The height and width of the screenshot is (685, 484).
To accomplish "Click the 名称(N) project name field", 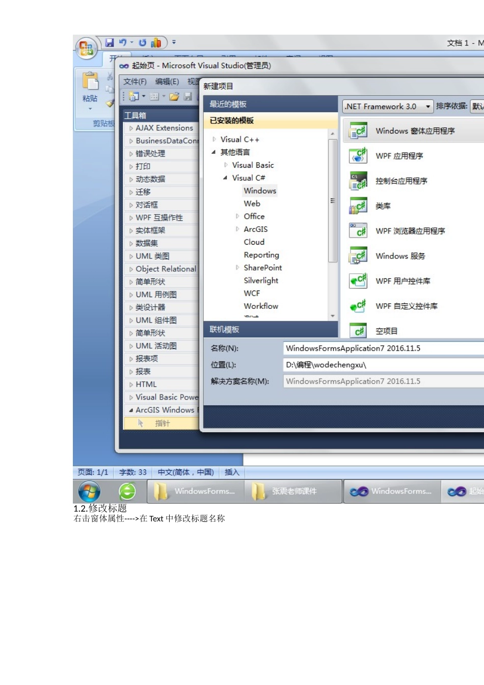I will (x=383, y=348).
